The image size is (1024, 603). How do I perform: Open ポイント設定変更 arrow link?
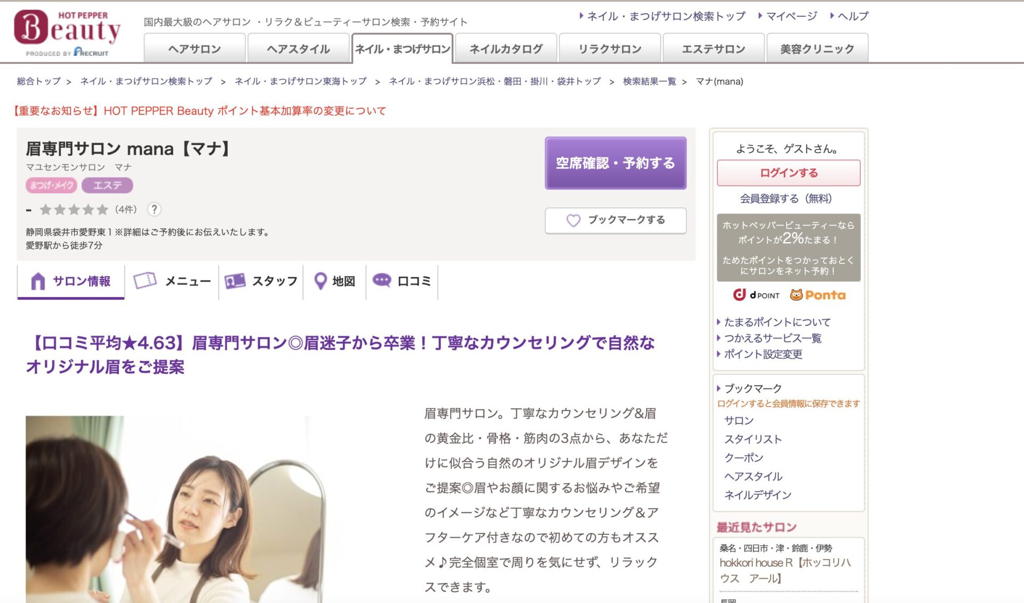pos(719,354)
